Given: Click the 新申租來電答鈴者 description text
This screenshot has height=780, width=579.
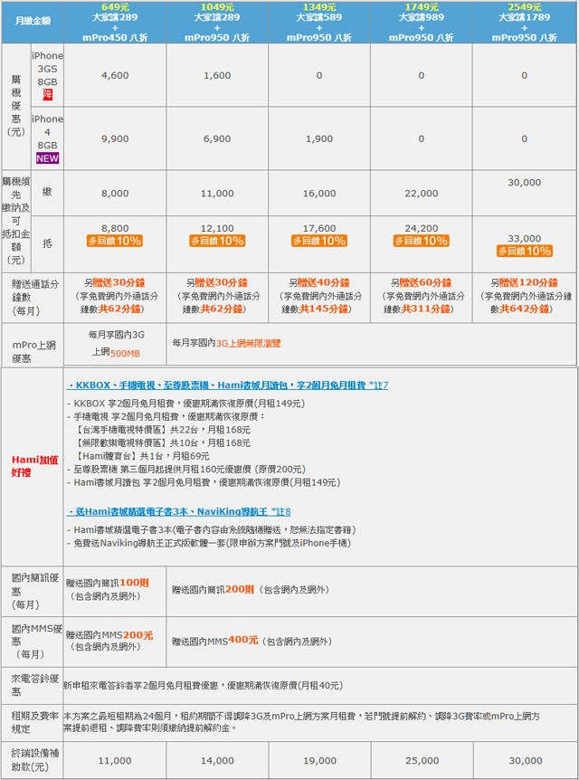Looking at the screenshot, I should pos(203,686).
